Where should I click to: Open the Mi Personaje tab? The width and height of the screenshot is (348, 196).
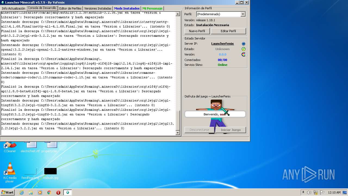[152, 8]
